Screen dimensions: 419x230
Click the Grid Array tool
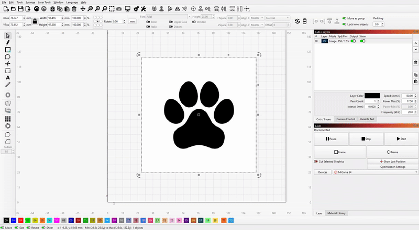[8, 119]
